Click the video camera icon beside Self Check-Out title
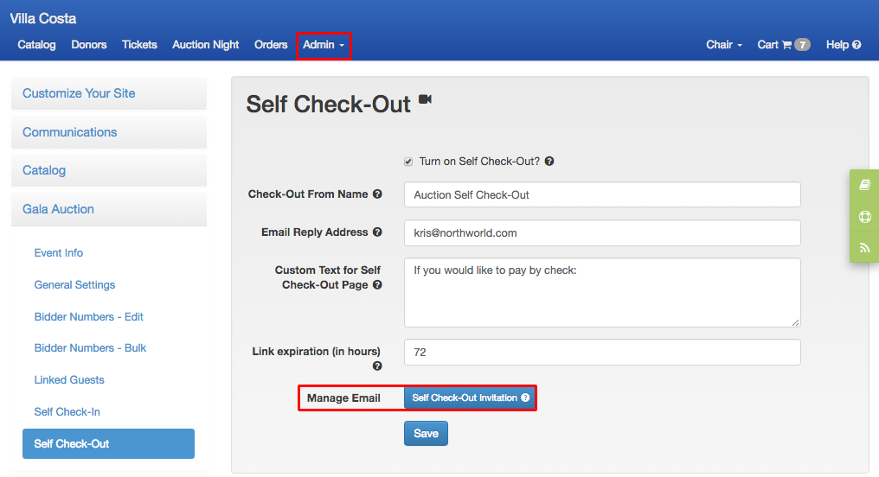Viewport: 879px width, 477px height. [426, 99]
